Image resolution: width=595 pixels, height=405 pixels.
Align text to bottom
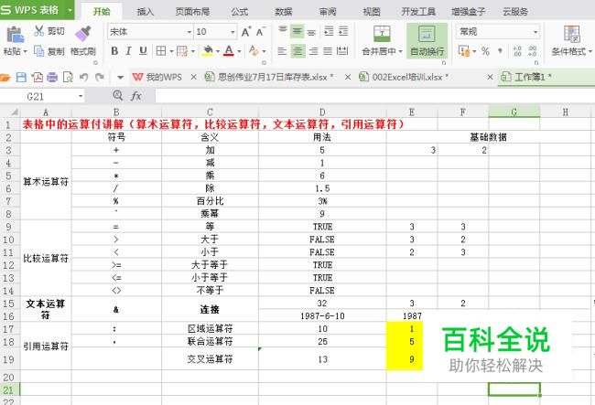[311, 32]
